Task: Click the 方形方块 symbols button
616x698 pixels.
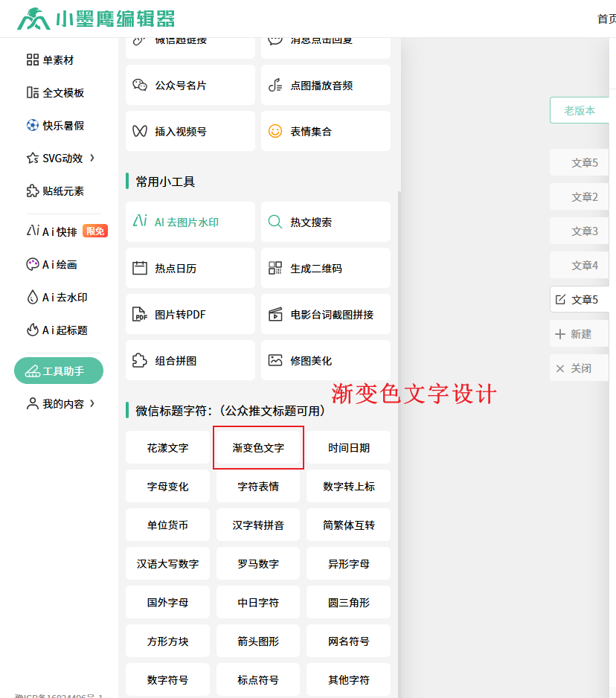Action: coord(168,641)
